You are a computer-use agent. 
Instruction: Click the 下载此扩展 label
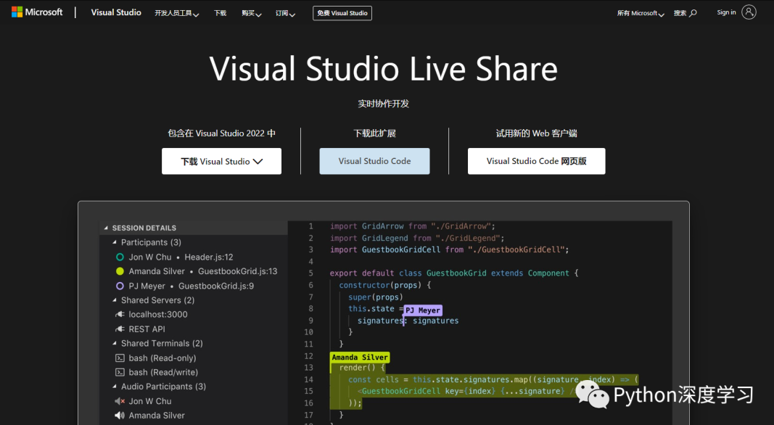click(x=374, y=133)
